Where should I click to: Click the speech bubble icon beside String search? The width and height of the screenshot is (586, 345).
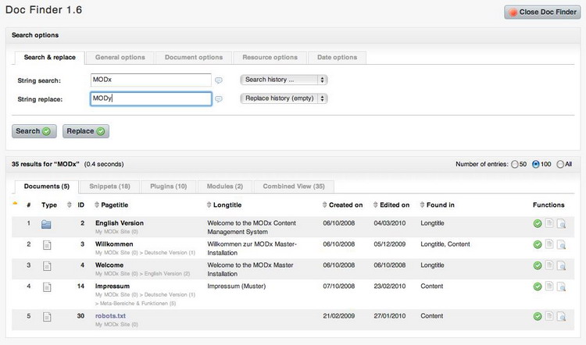coord(220,80)
